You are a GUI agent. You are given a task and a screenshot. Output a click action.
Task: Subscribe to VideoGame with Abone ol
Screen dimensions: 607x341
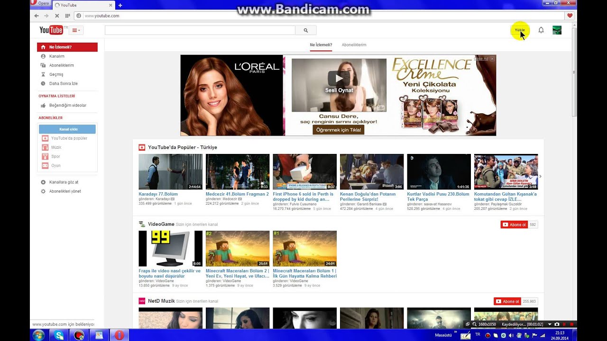click(x=514, y=224)
